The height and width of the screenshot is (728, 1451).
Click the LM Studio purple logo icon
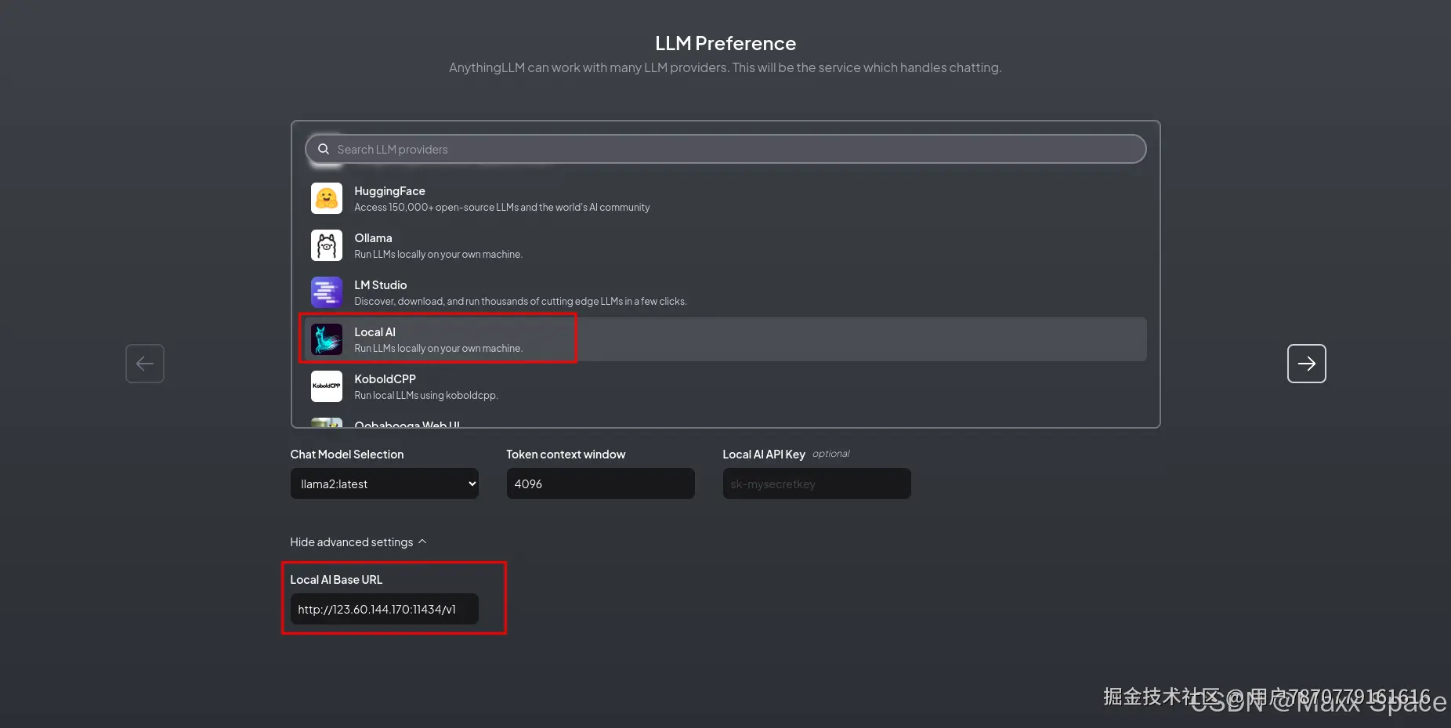327,292
